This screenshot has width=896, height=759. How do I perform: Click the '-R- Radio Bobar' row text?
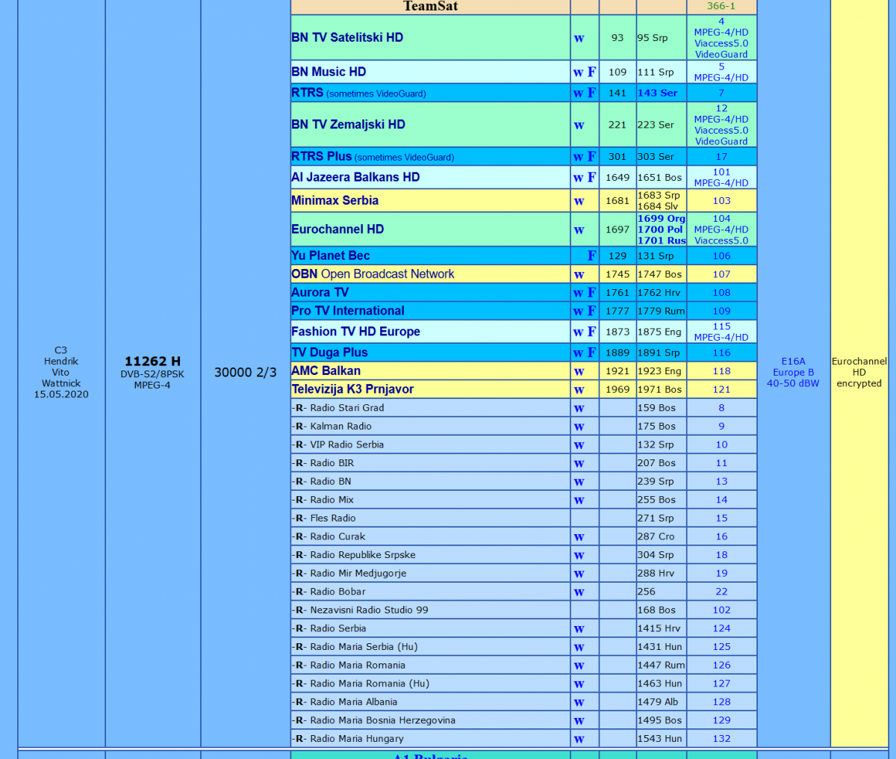pyautogui.click(x=329, y=591)
